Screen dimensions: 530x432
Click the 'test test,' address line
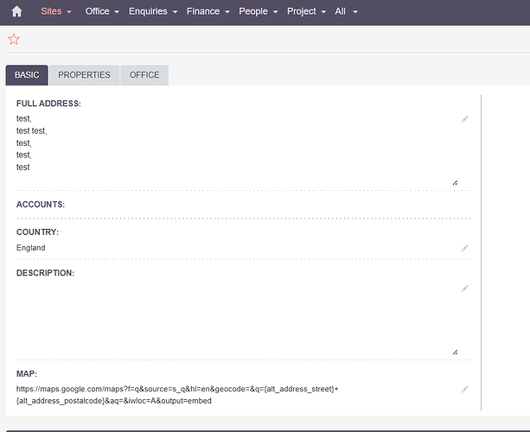point(31,130)
